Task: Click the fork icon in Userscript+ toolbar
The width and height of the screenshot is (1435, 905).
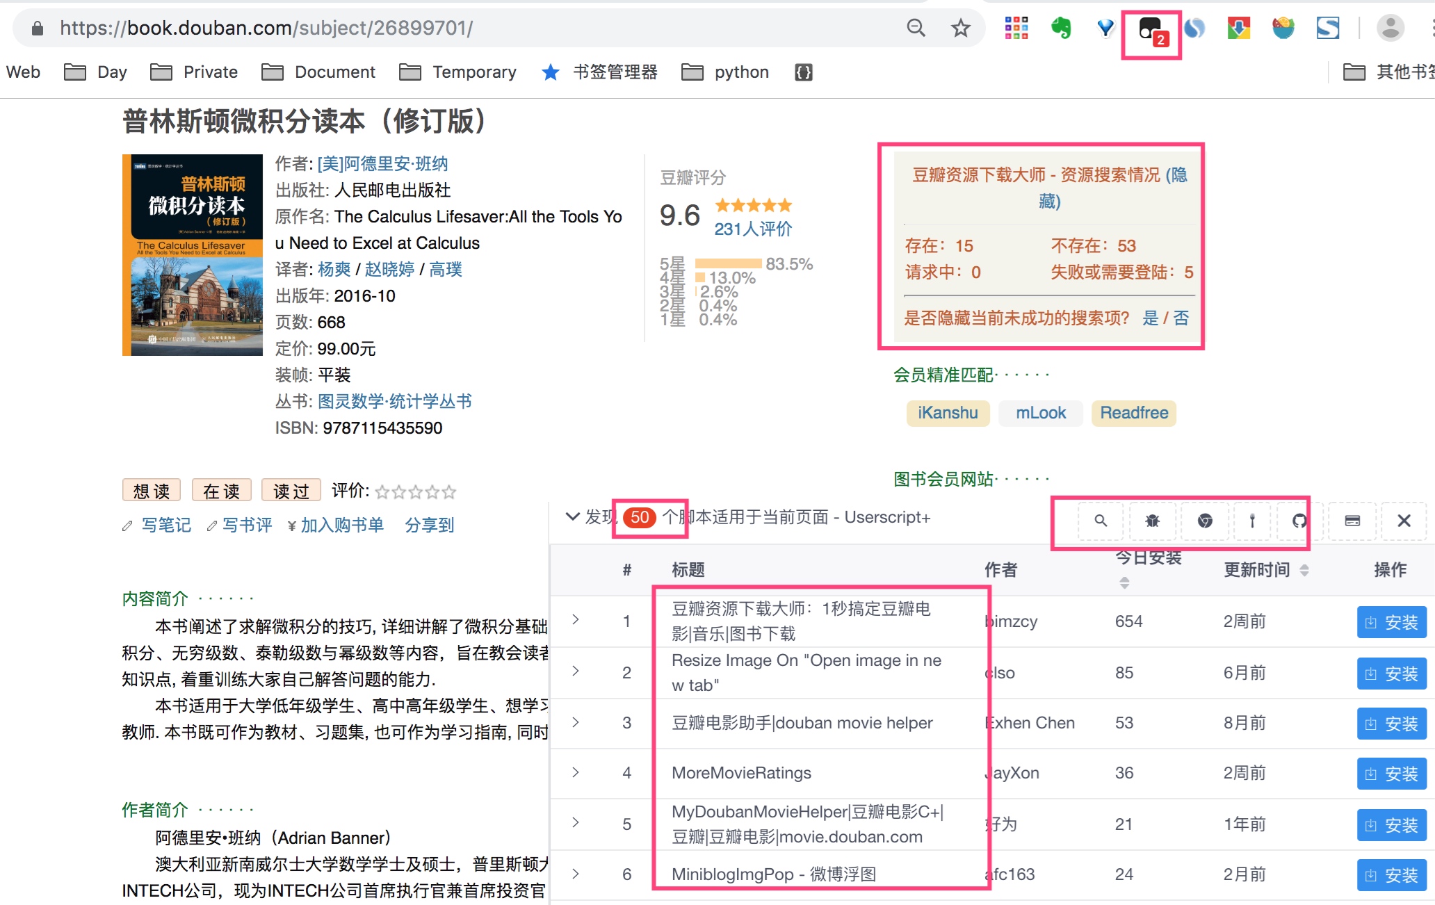Action: 1252,521
